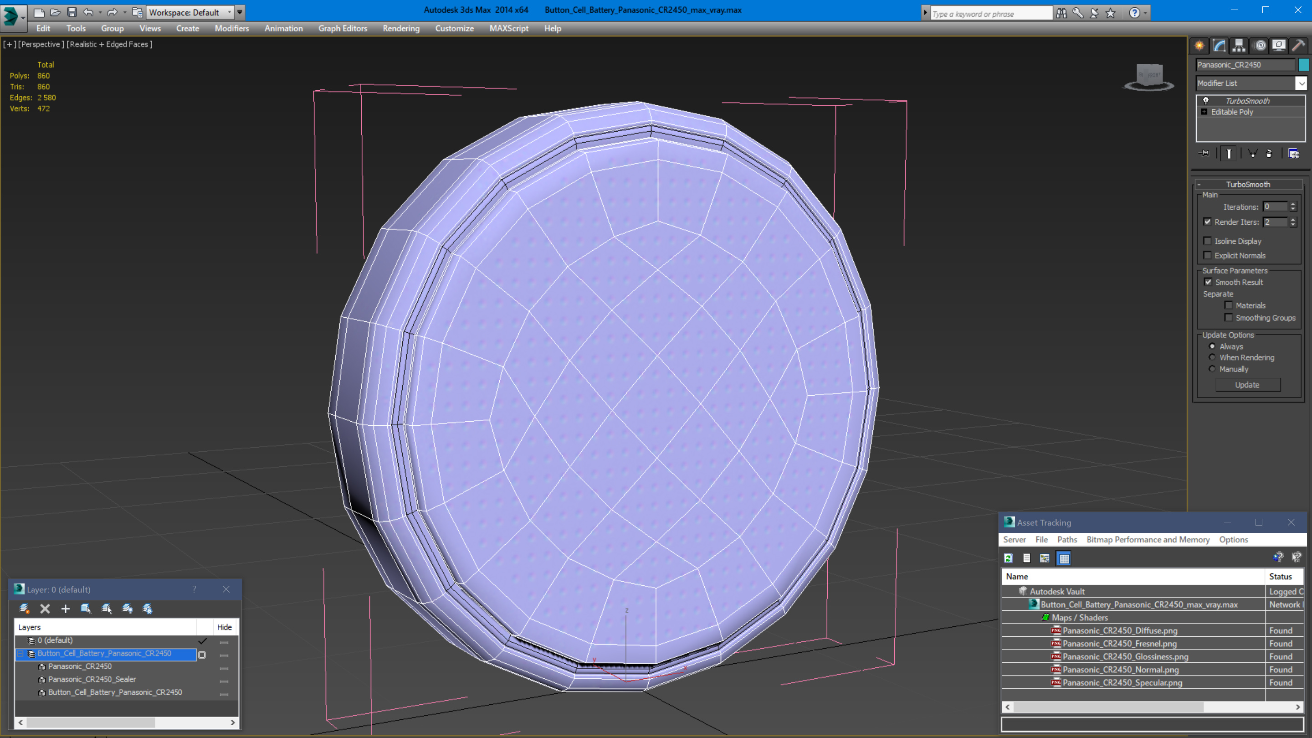Screen dimensions: 1312x738
Task: Click the Delete layer X icon
Action: pos(45,609)
